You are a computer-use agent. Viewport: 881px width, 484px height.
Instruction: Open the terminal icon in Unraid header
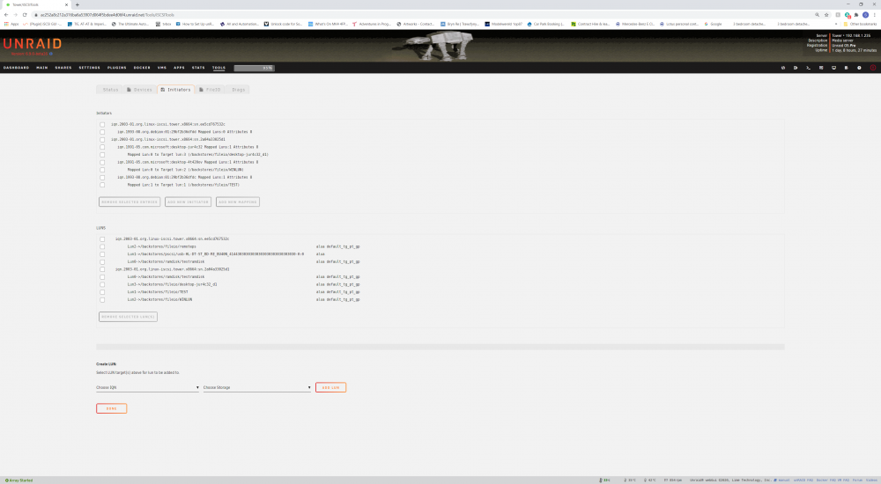[x=809, y=68]
